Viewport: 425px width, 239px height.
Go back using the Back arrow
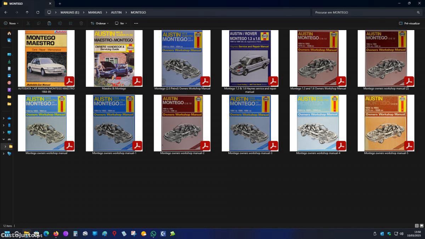(x=6, y=12)
